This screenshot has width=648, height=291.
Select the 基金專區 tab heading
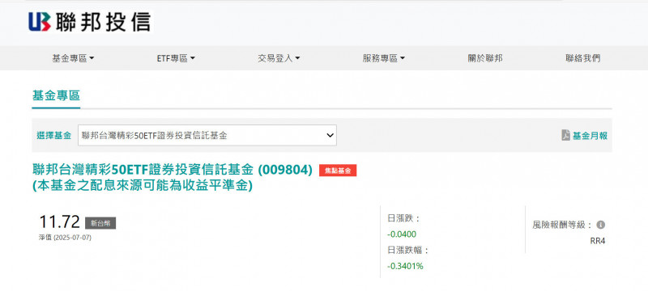[56, 95]
